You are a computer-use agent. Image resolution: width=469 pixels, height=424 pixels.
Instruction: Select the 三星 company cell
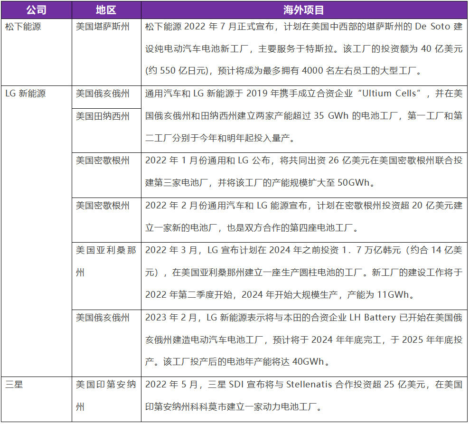click(x=37, y=399)
